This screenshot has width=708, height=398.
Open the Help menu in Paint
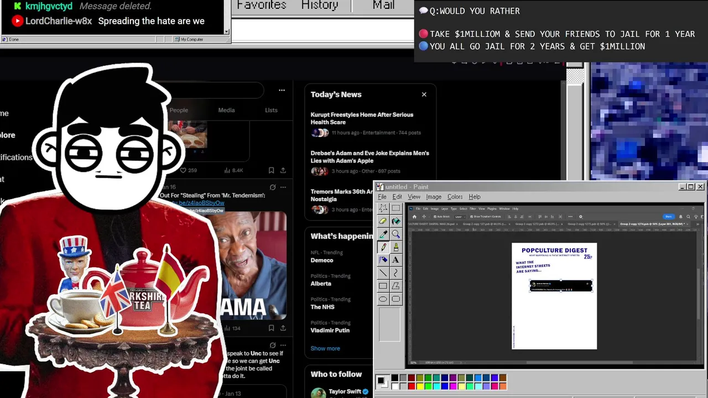(x=475, y=197)
